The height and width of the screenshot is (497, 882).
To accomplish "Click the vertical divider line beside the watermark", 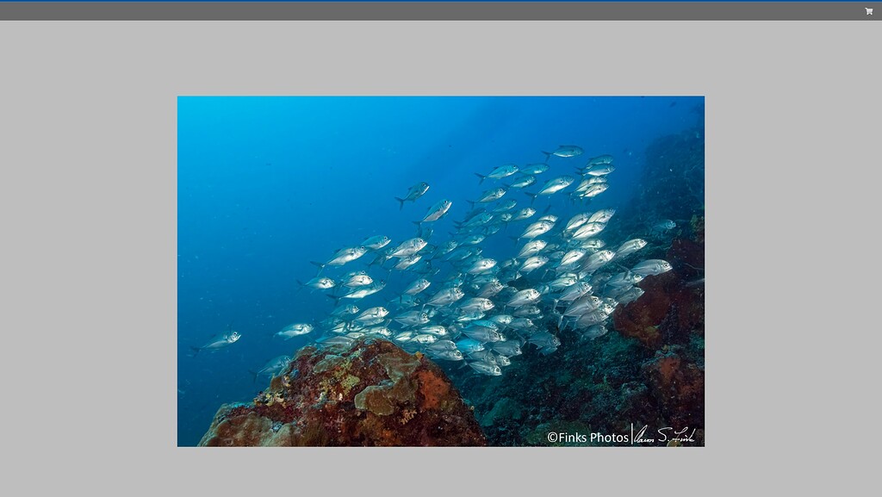I will [x=632, y=435].
